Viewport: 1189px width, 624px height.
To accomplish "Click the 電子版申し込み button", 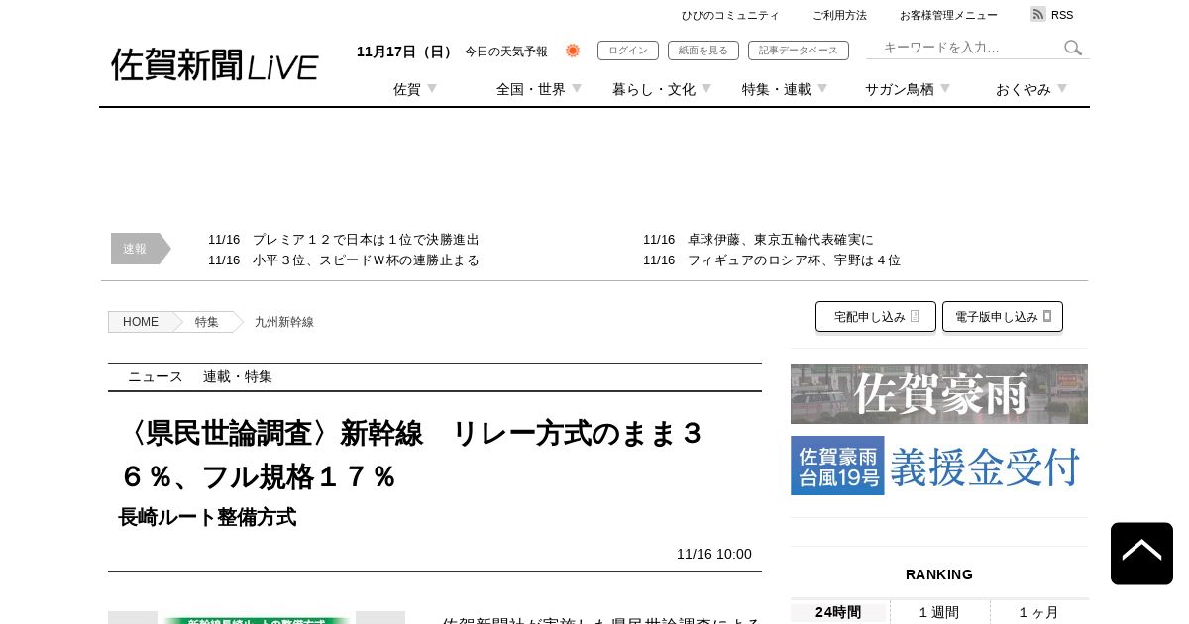I will pos(1003,317).
